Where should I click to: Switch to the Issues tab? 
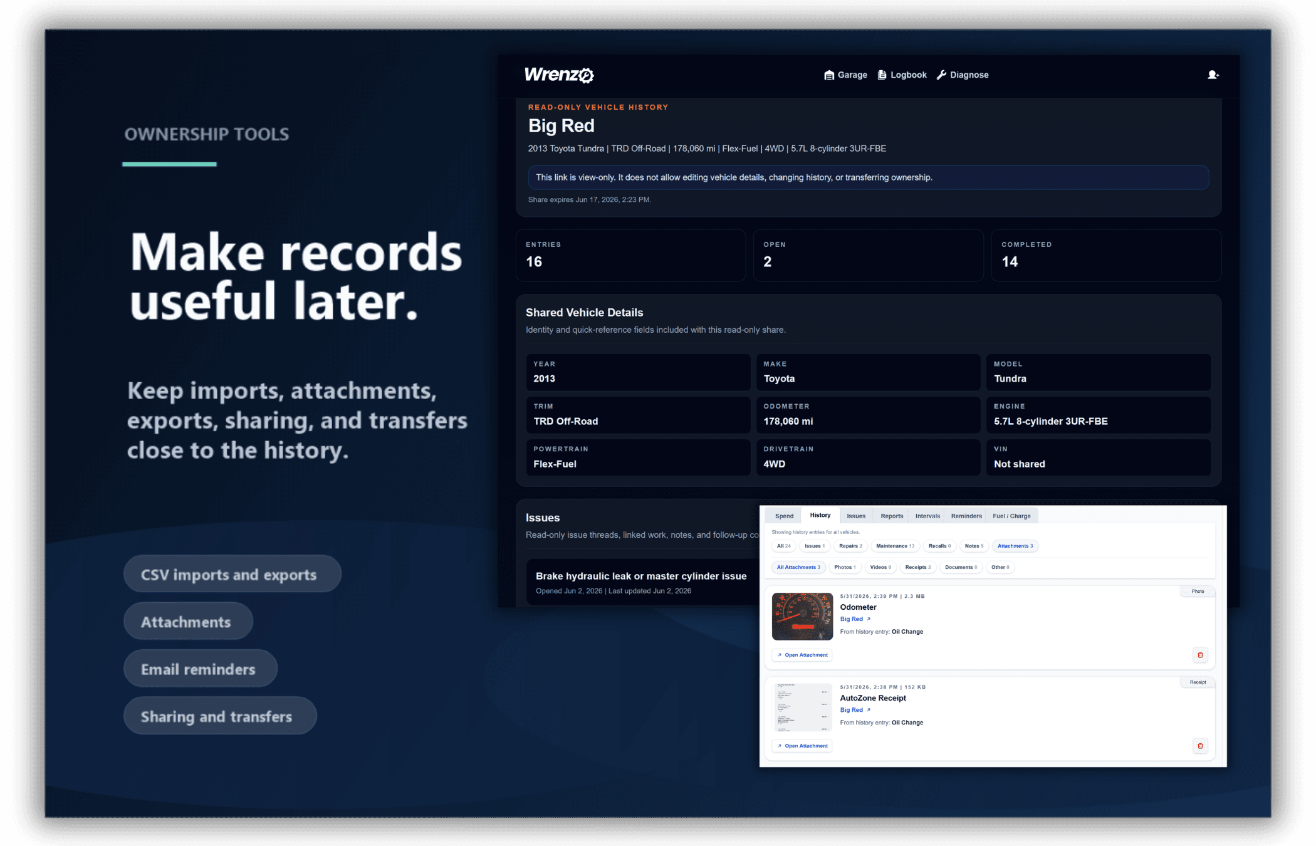[856, 516]
